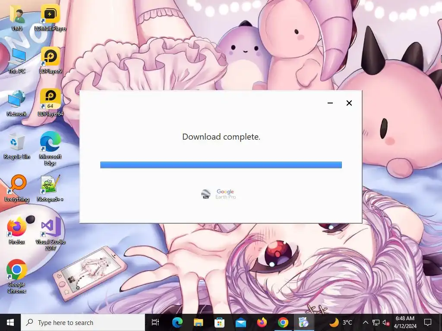Open the muted volume tray icon
Image resolution: width=442 pixels, height=331 pixels.
(x=386, y=322)
